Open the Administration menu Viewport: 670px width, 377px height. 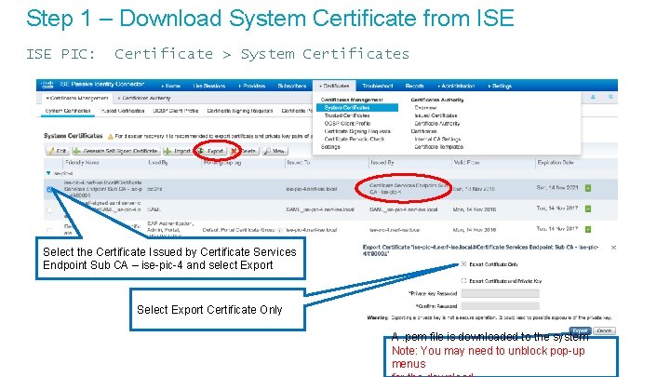click(456, 86)
